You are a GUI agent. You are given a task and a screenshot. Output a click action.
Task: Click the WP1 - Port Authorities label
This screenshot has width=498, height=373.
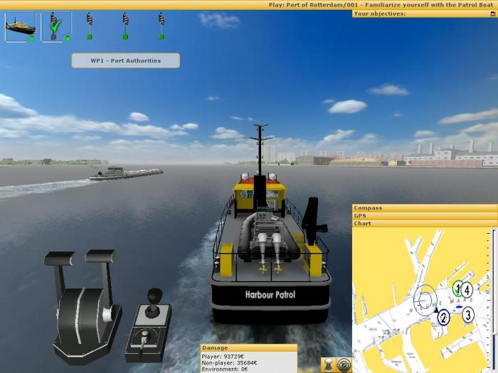click(x=125, y=60)
